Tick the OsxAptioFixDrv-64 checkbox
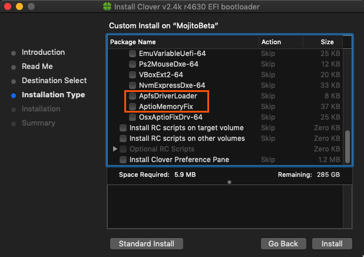The image size is (364, 257). click(x=133, y=117)
